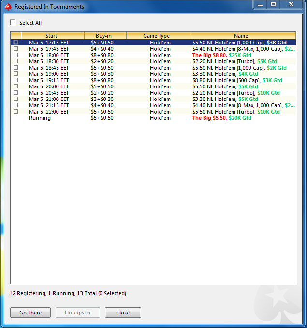Click the Mar 5 20:00 EET start time

tap(49, 86)
